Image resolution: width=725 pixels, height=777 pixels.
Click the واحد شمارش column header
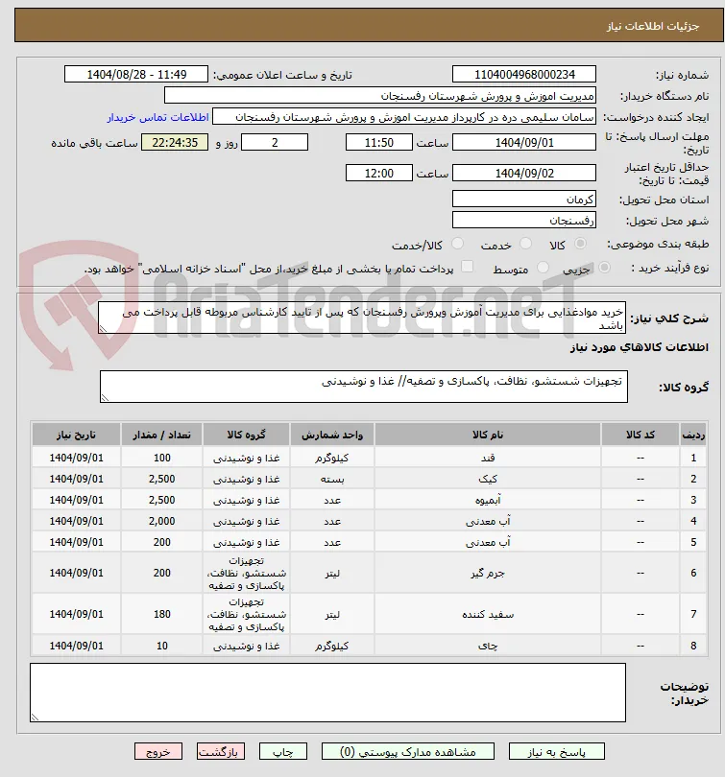click(332, 435)
